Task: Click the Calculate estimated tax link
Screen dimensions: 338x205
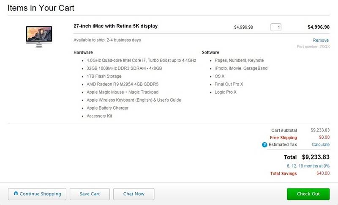Action: point(321,145)
